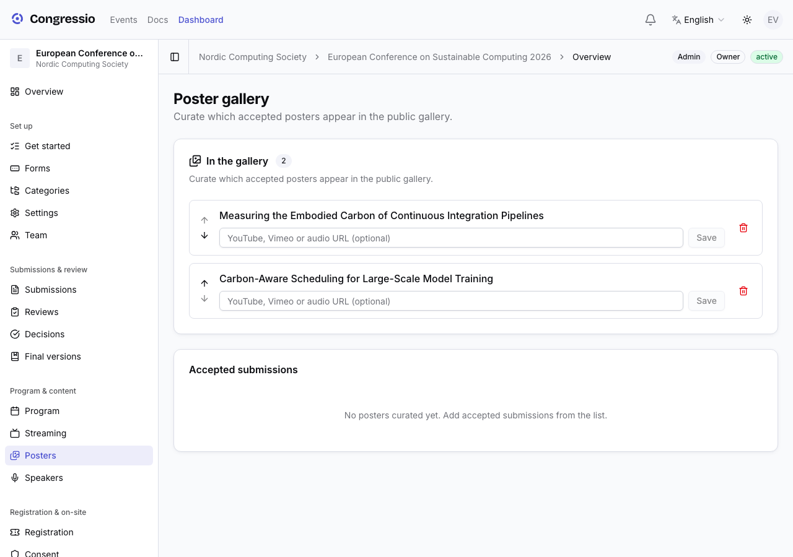Click the active status badge
793x557 pixels.
point(766,57)
